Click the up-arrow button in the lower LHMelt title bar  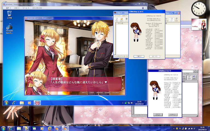pos(197,71)
